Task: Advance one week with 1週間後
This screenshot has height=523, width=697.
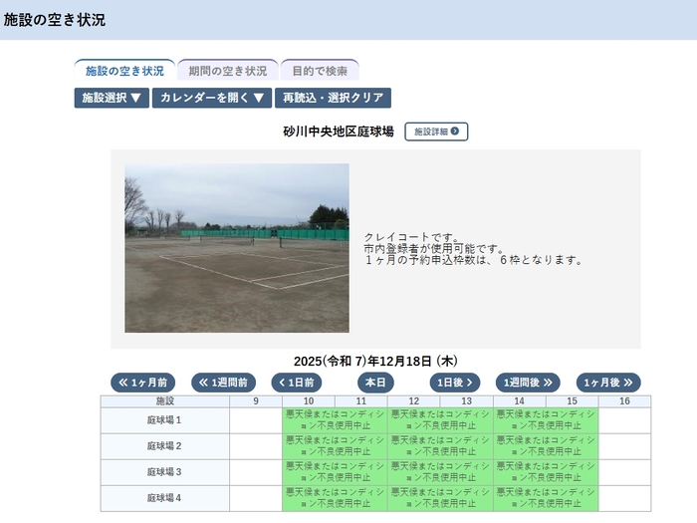Action: [x=528, y=383]
